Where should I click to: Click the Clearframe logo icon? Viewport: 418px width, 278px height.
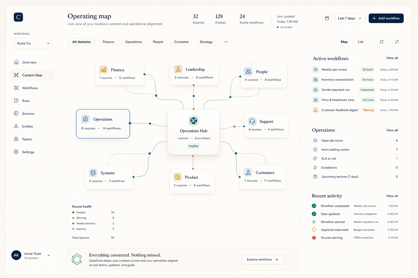[x=18, y=17]
